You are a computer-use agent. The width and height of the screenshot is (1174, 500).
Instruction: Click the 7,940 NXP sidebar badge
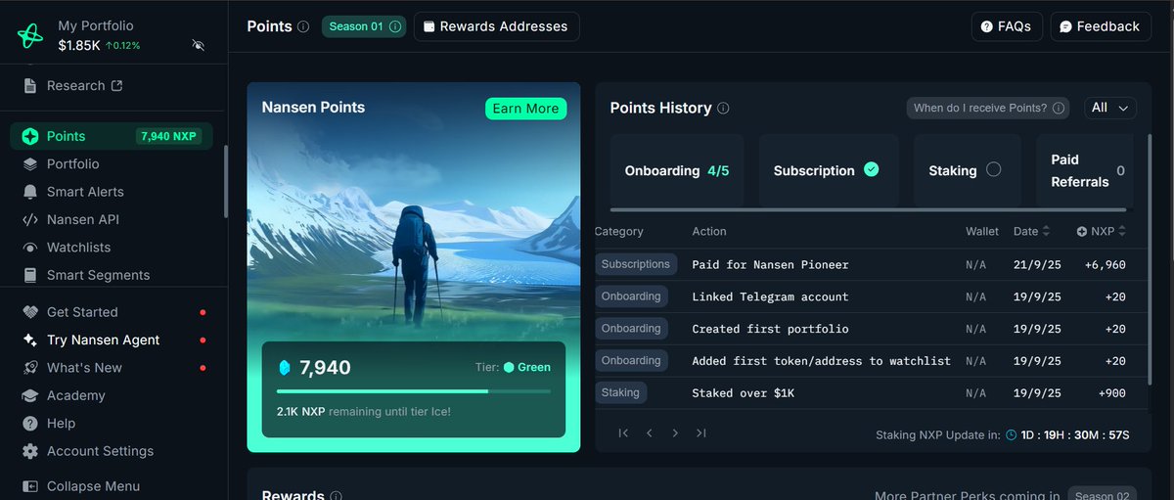pyautogui.click(x=169, y=137)
